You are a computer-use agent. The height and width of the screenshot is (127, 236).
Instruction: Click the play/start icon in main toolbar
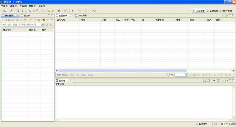(22, 11)
